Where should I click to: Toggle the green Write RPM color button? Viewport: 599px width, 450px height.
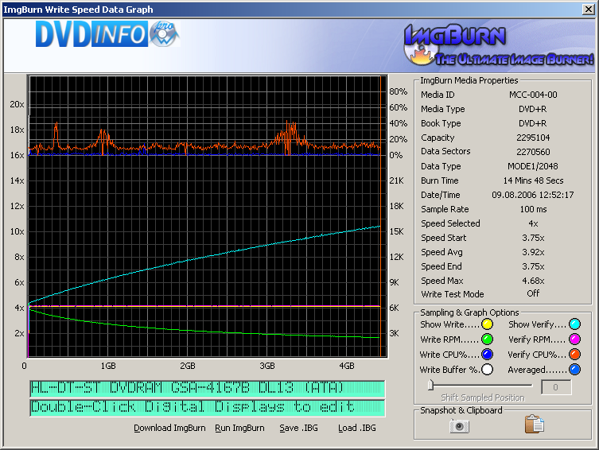[487, 339]
